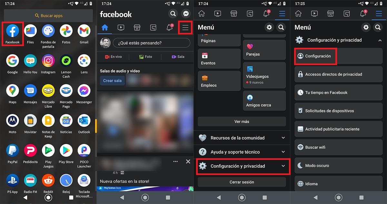387x204 pixels.
Task: Open the Parejas menu card
Action: click(264, 50)
